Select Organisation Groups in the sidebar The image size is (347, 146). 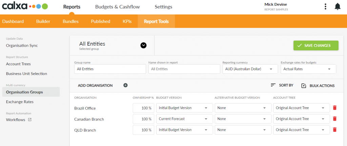coord(31,92)
